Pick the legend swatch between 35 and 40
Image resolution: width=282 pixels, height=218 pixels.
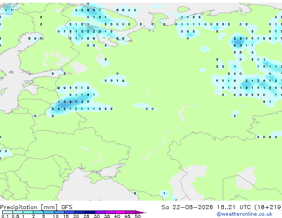pyautogui.click(x=110, y=212)
